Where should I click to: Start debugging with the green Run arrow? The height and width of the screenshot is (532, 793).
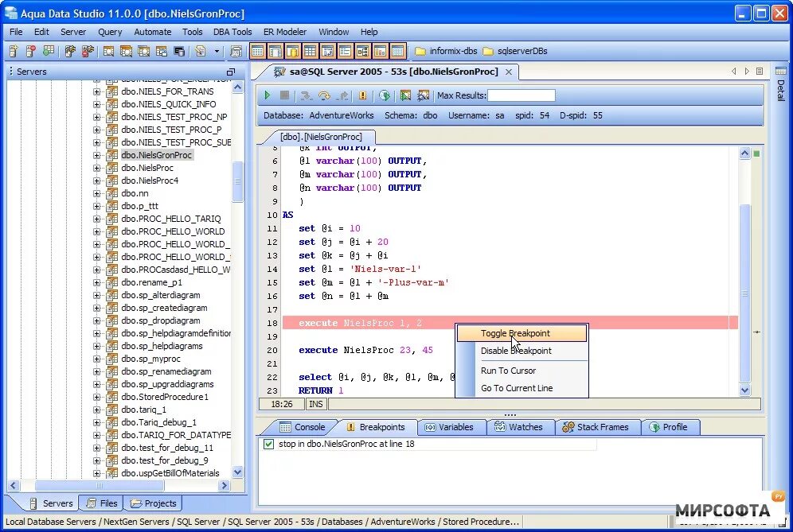tap(268, 95)
